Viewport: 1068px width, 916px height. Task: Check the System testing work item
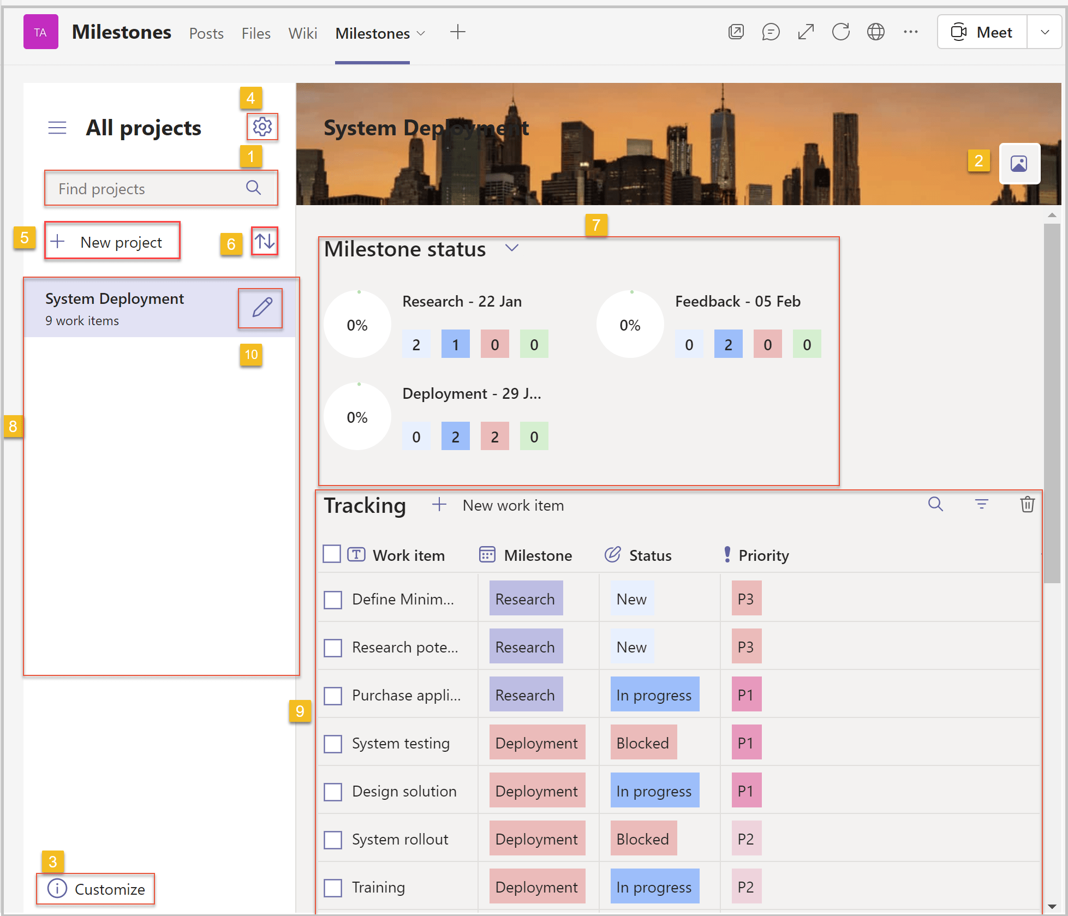(x=332, y=743)
